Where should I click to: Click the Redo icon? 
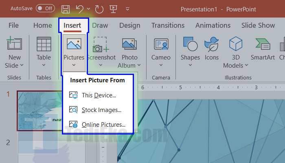[99, 9]
